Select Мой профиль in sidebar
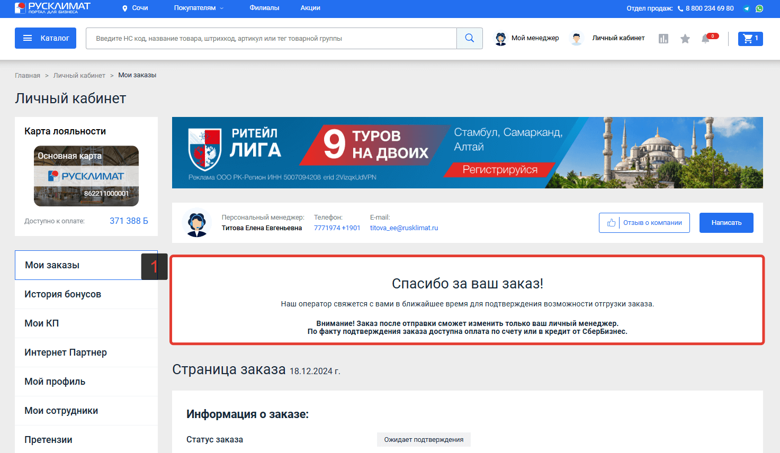Screen dimensions: 780x453 tap(86, 382)
